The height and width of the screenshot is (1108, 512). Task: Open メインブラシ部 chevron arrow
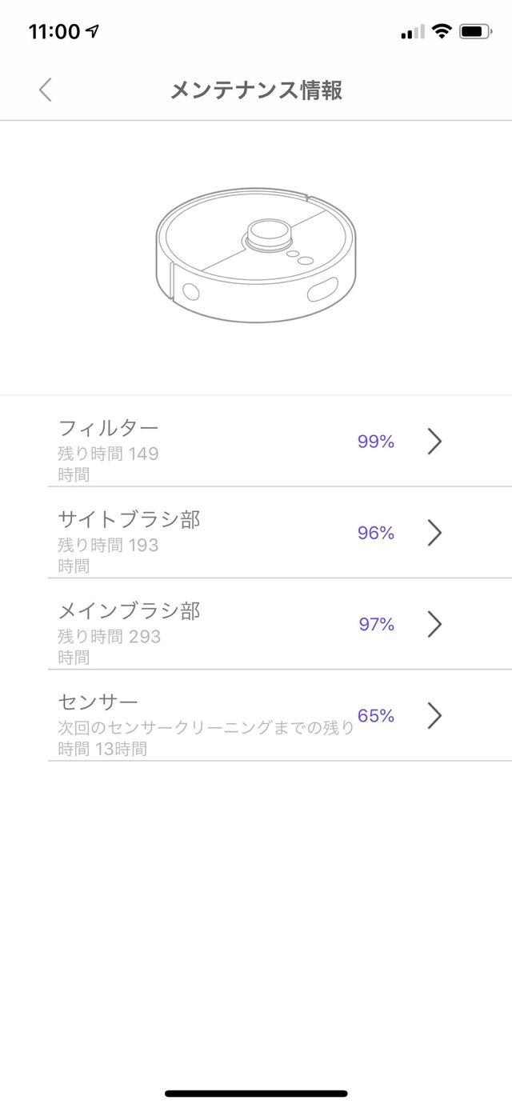pyautogui.click(x=434, y=624)
